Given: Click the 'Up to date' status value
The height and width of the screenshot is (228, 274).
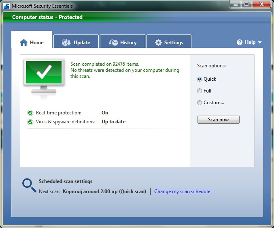Looking at the screenshot, I should 114,122.
